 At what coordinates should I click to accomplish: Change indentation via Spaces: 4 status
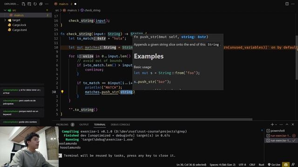223,165
